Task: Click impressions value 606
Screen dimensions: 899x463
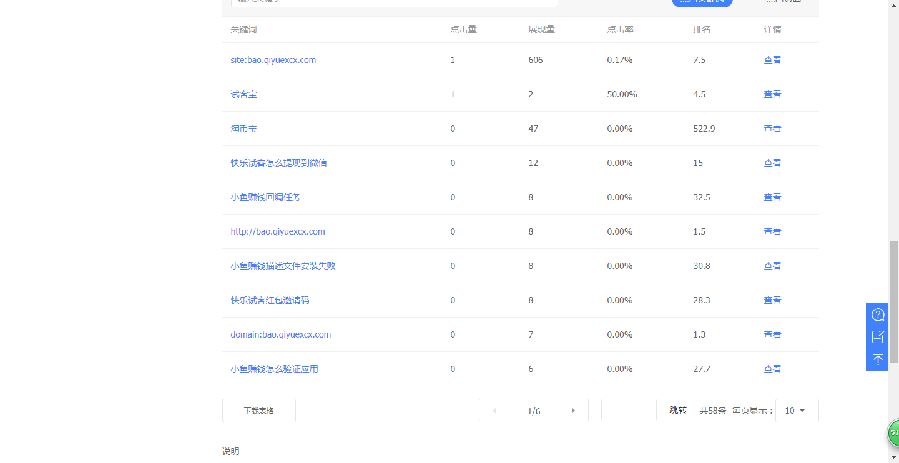Action: click(x=536, y=60)
